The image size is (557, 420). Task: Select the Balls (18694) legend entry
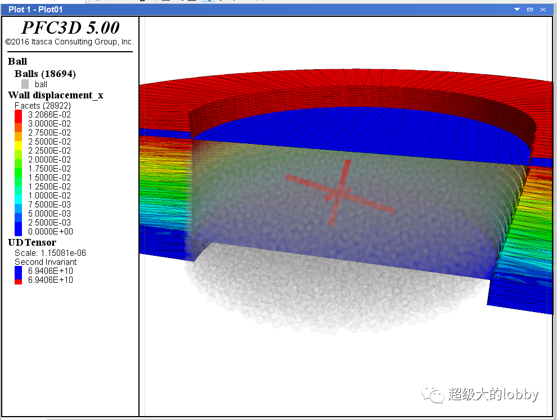coord(45,74)
